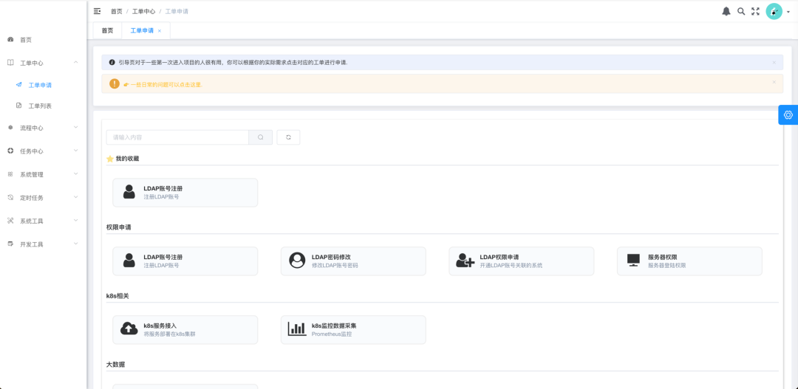Close the 工单申请 tab
Viewport: 798px width, 389px height.
(160, 31)
